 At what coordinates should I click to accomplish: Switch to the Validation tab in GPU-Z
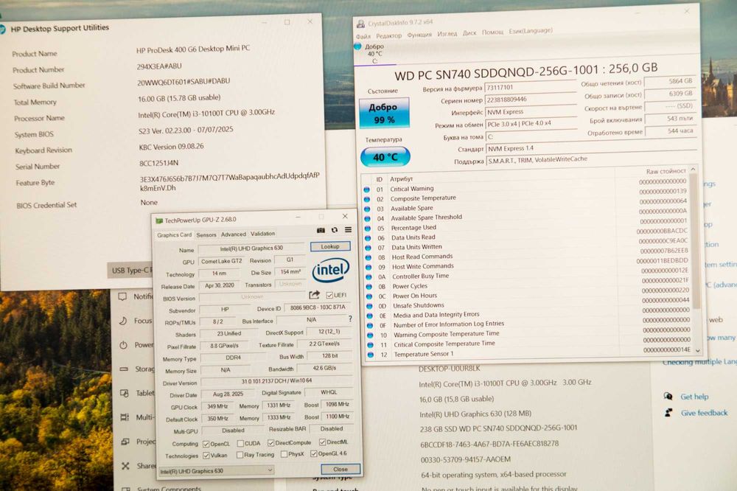262,234
